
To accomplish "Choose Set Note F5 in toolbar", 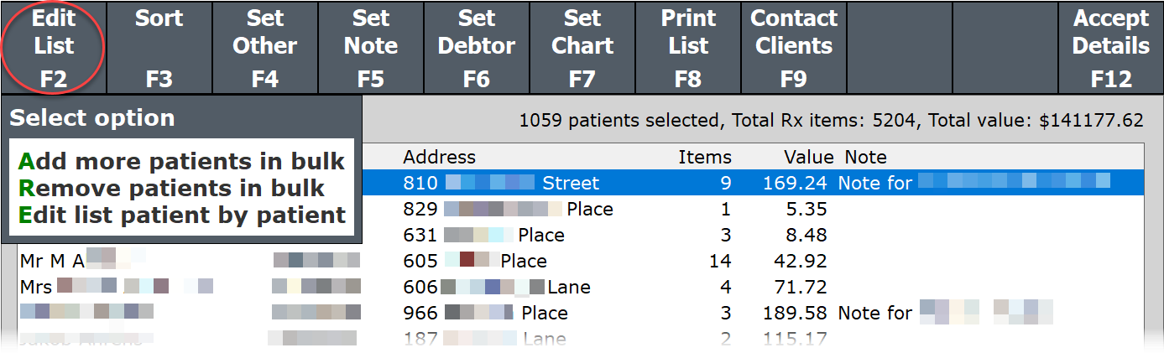I will (x=371, y=47).
